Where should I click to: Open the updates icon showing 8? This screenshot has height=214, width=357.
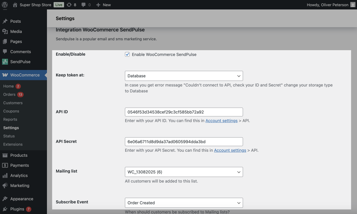(x=69, y=5)
